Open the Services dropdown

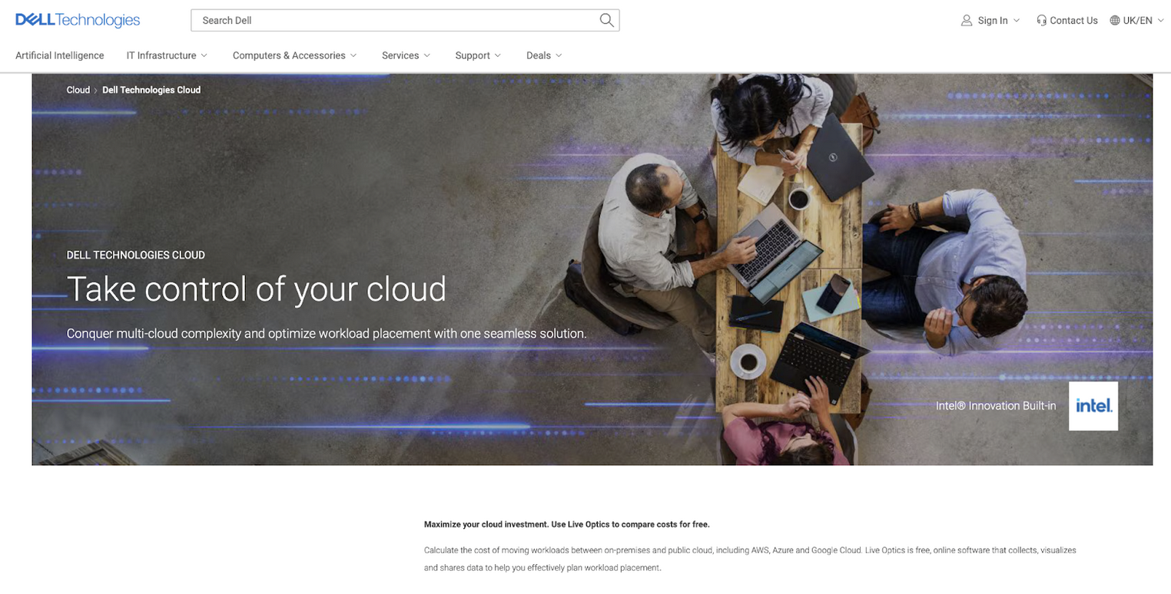(406, 55)
